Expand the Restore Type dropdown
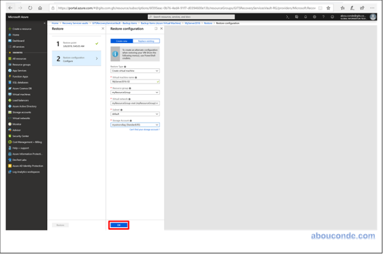Screen dimensions: 384x254 pos(134,70)
